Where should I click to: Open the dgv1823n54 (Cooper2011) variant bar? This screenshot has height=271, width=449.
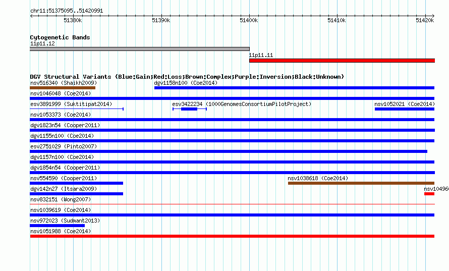[x=232, y=130]
